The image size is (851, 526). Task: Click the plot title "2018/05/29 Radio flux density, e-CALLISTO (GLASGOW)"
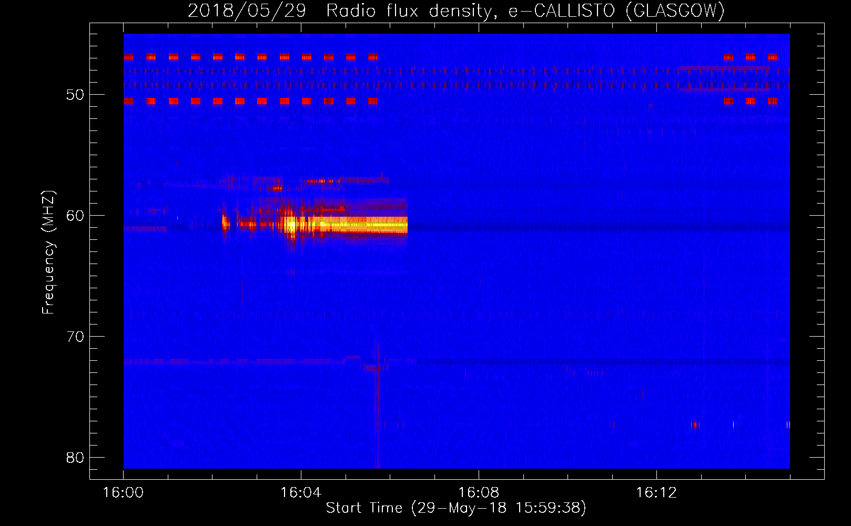(x=456, y=11)
